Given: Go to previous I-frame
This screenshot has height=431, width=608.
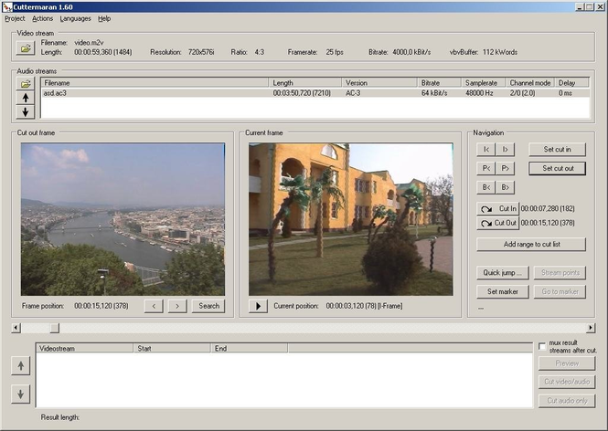Looking at the screenshot, I should click(486, 149).
